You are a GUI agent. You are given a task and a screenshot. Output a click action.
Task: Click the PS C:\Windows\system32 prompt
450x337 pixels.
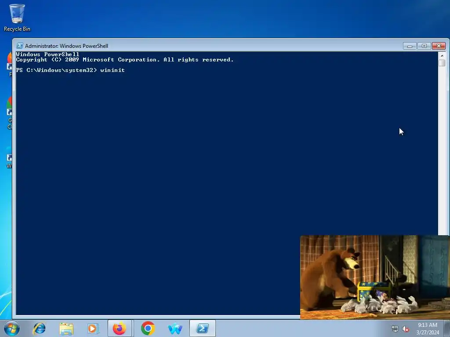[x=57, y=70]
